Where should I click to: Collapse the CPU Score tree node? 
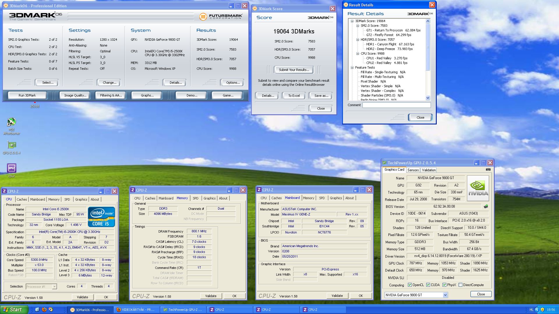tap(358, 53)
